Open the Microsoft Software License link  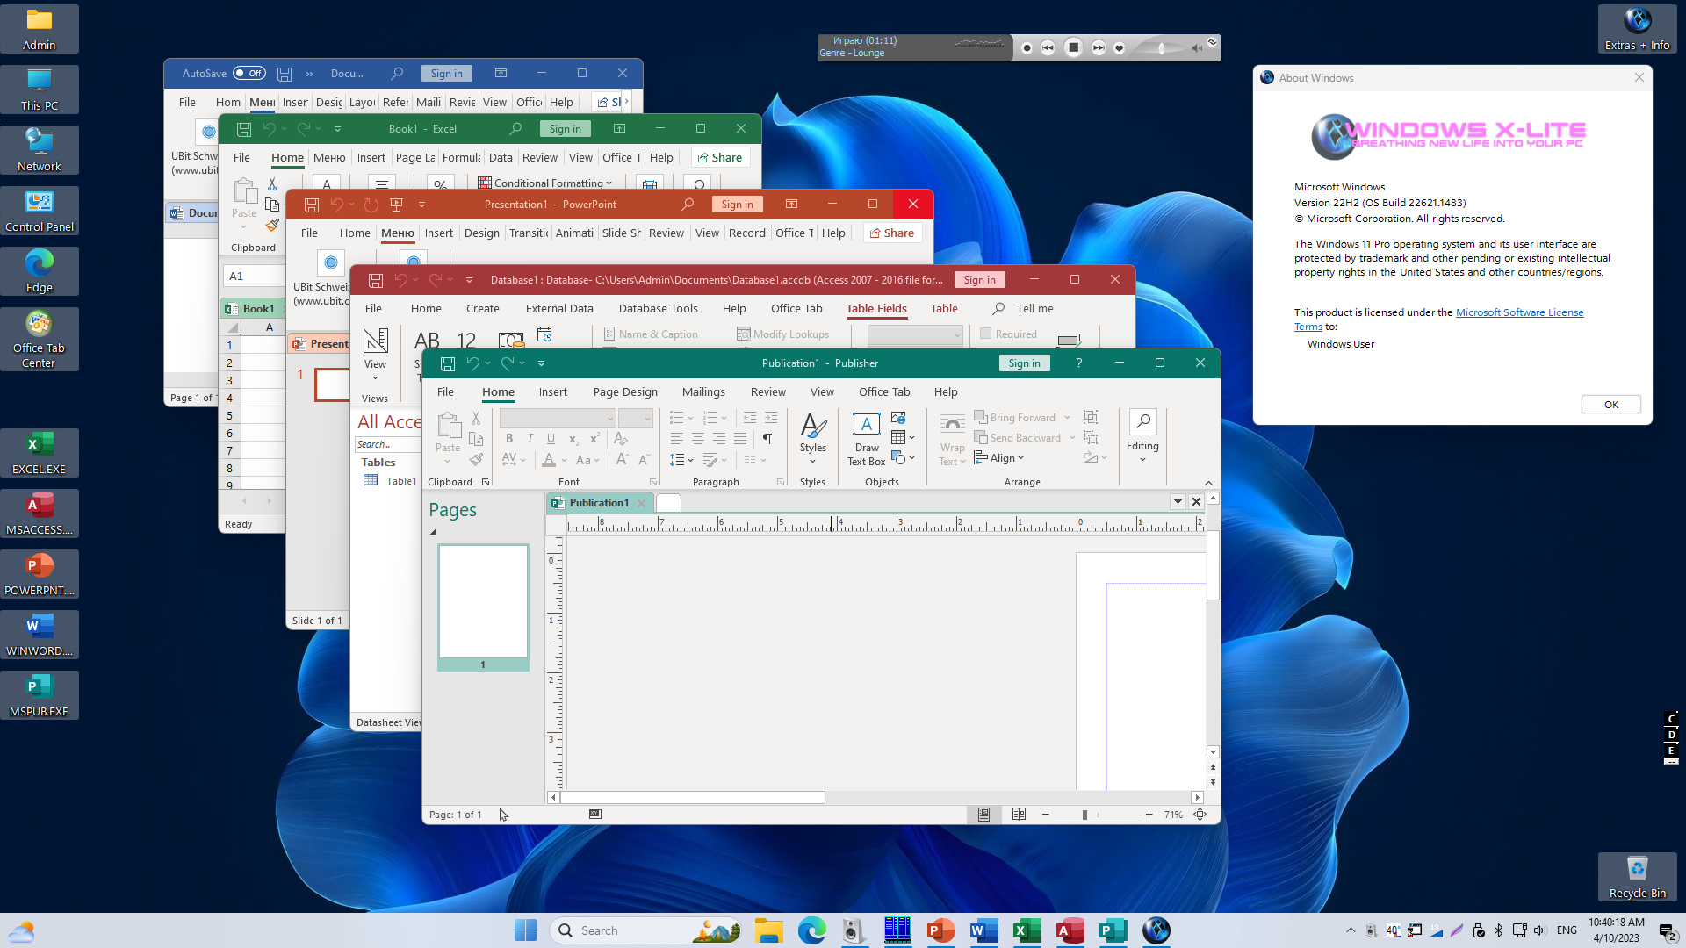[1519, 312]
